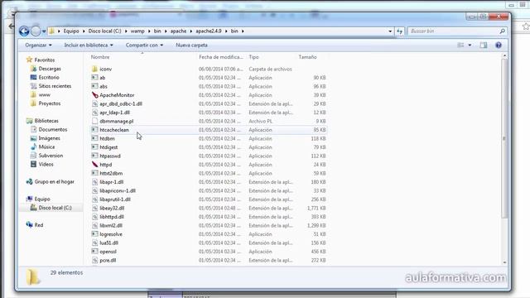Click 'Disco local (C:)' in the address breadcrumb
The width and height of the screenshot is (530, 298).
pyautogui.click(x=104, y=31)
